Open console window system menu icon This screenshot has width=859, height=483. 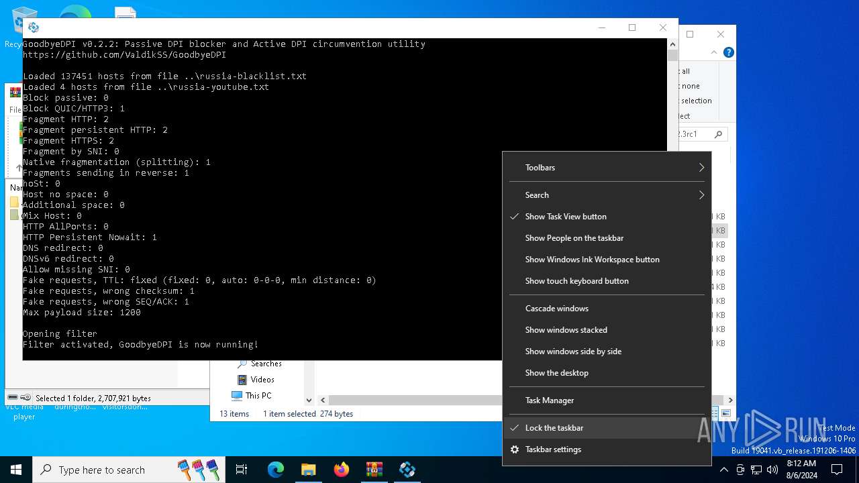point(34,28)
